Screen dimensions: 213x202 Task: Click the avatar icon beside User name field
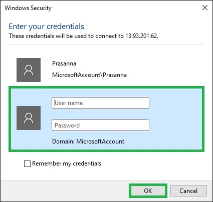tap(29, 118)
